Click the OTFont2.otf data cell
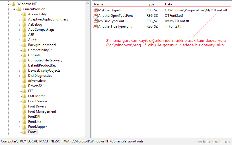This screenshot has height=145, width=232. pos(174,16)
